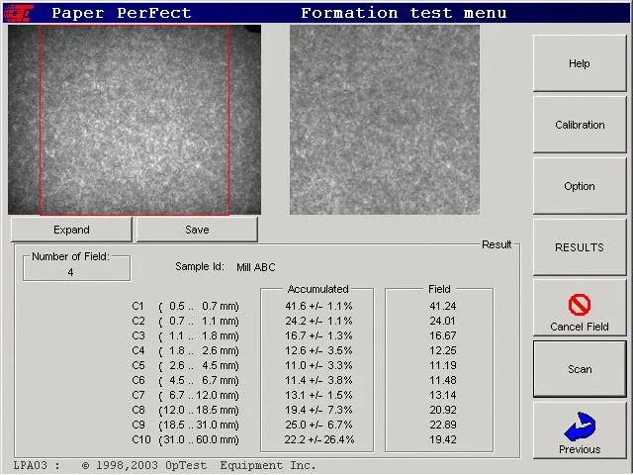Expand the captured paper image
The height and width of the screenshot is (475, 633).
pos(71,230)
